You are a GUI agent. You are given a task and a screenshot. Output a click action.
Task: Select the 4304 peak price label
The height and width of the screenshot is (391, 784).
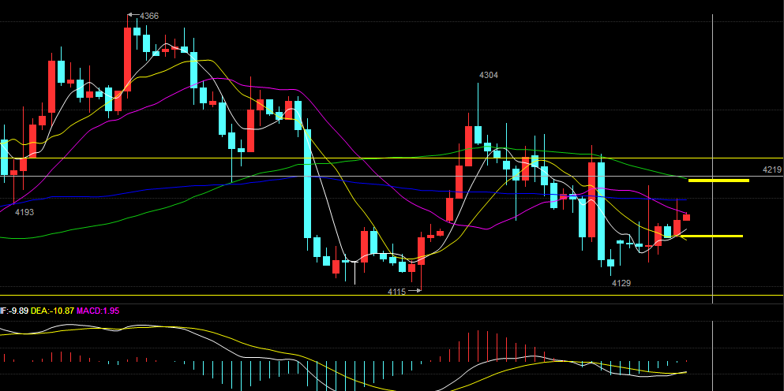point(489,75)
